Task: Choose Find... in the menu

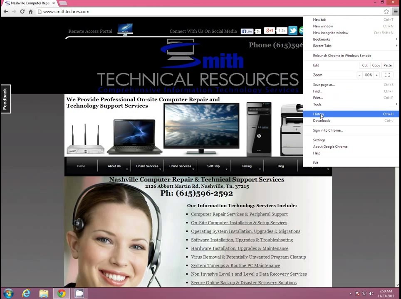Action: 351,91
